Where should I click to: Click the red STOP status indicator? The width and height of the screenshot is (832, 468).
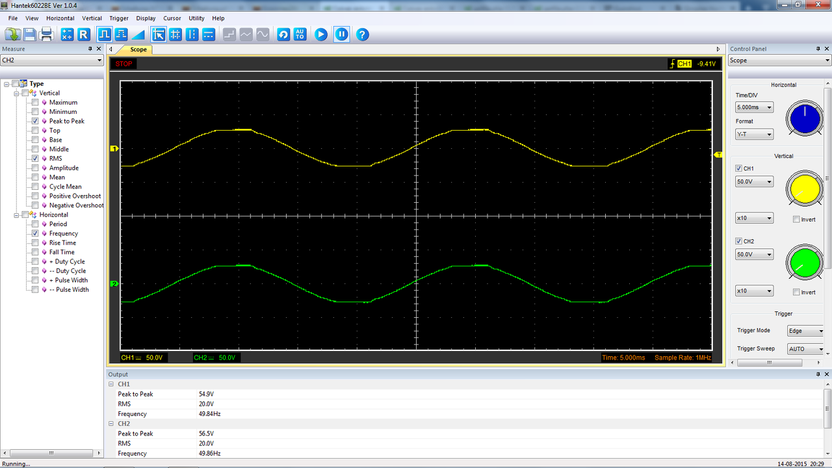(x=124, y=64)
